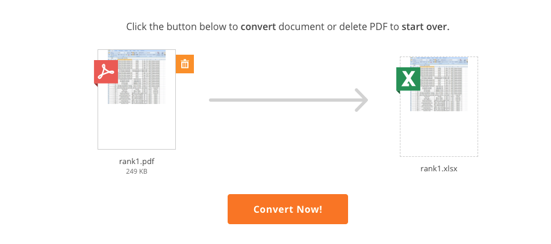This screenshot has height=244, width=551.
Task: Click the word "document" in the instruction line
Action: click(302, 27)
